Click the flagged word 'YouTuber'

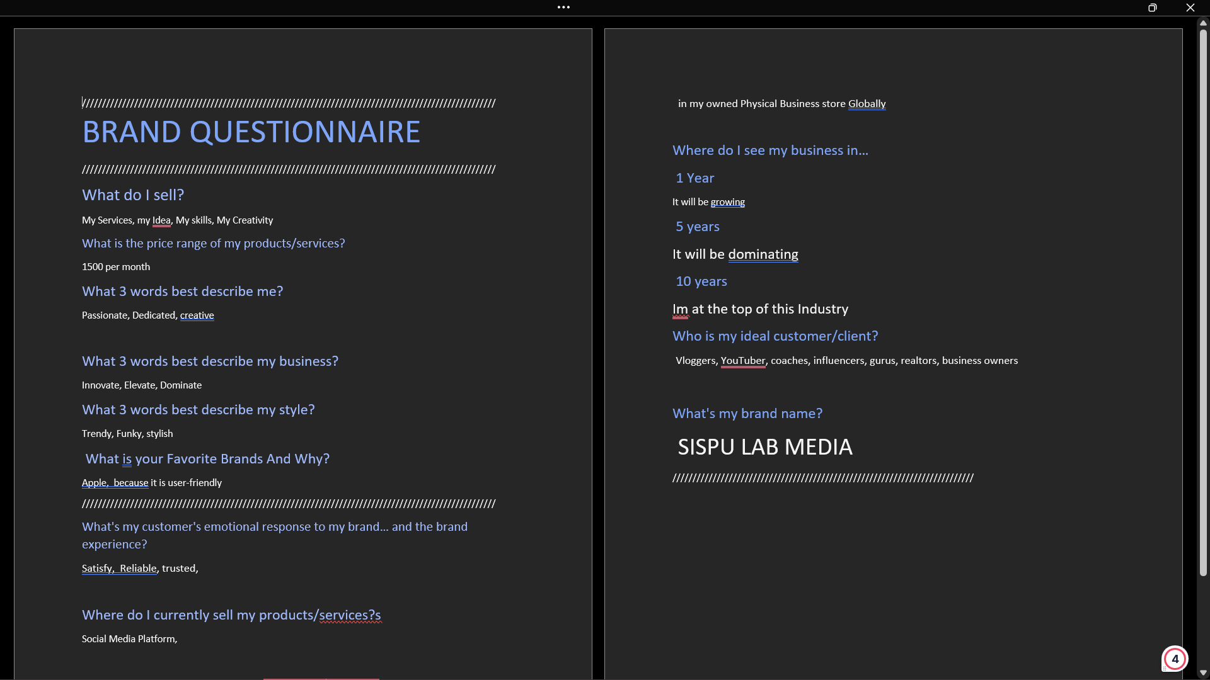[x=742, y=361]
